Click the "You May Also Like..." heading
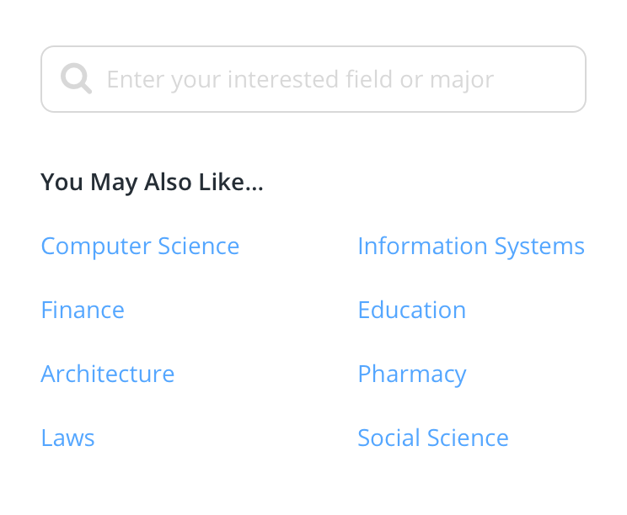The height and width of the screenshot is (515, 627). pos(152,183)
